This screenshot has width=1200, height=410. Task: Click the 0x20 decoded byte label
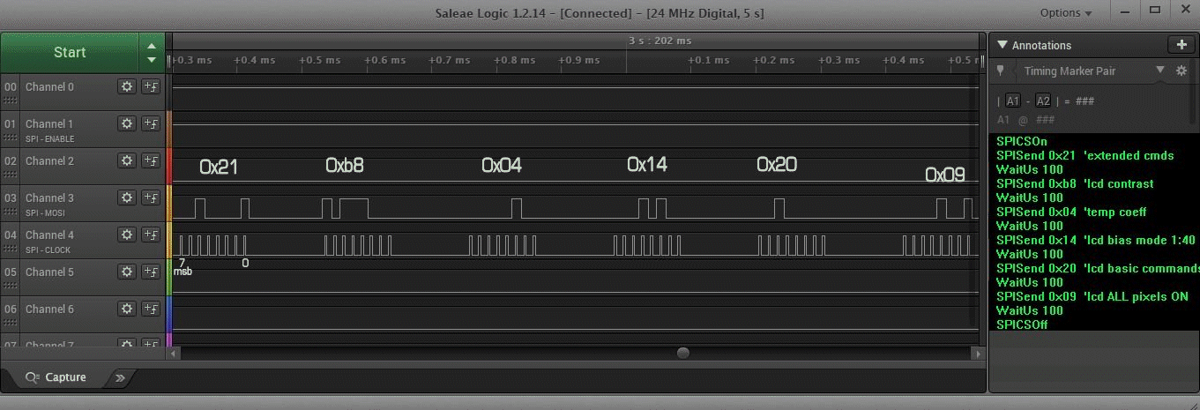[x=777, y=164]
